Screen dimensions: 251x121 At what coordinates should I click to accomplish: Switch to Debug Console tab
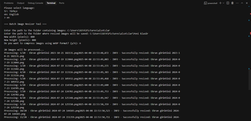pyautogui.click(x=35, y=3)
